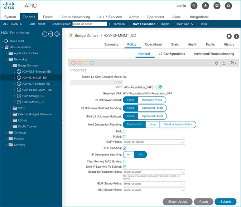Open the settings gear icon in header
The width and height of the screenshot is (241, 207).
(228, 6)
